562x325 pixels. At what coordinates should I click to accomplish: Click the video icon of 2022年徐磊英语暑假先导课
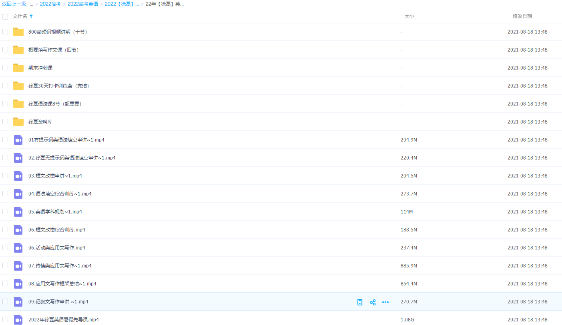18,320
